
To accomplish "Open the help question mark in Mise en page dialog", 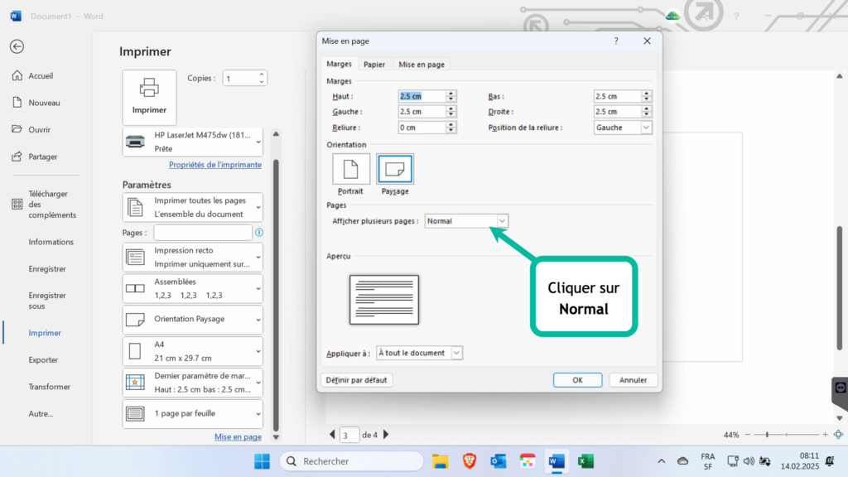I will [616, 41].
